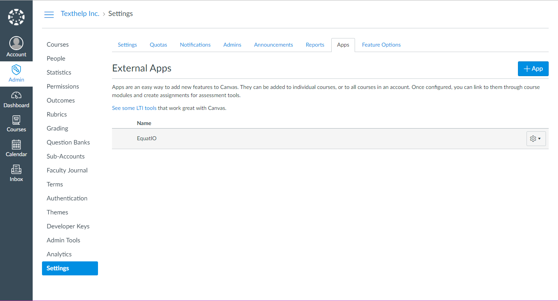Image resolution: width=558 pixels, height=301 pixels.
Task: Switch to the Admins tab
Action: pyautogui.click(x=232, y=45)
